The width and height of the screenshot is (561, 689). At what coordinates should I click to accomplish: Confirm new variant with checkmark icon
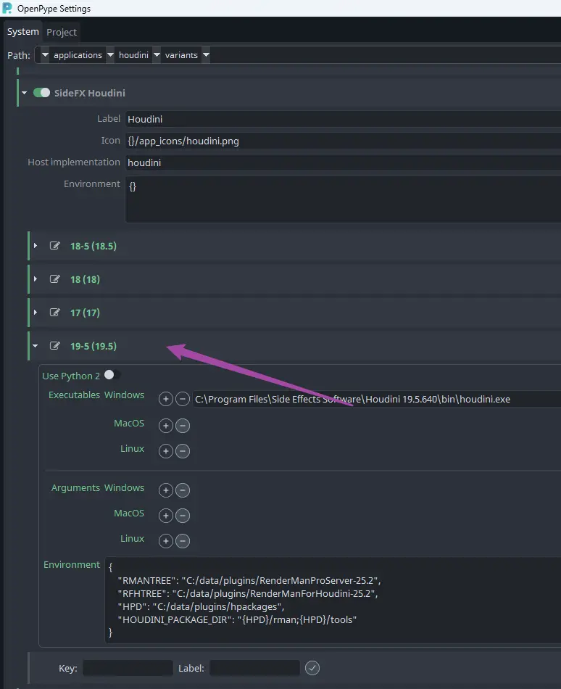[312, 668]
